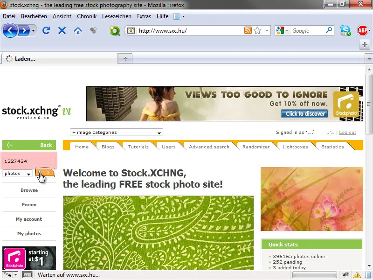373x280 pixels.
Task: Click the site identity icon in address bar
Action: [131, 31]
